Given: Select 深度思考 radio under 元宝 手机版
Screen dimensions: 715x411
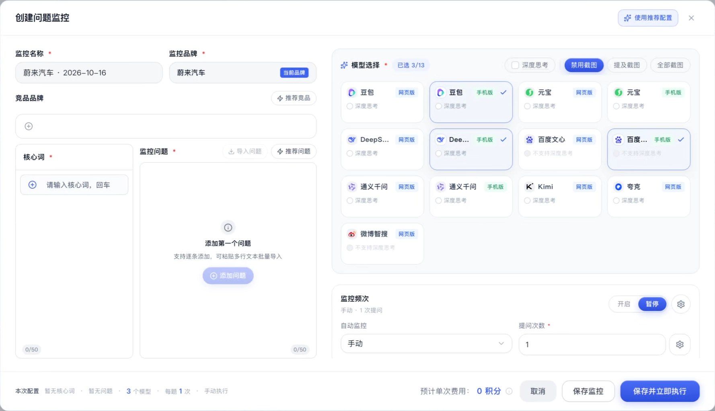Looking at the screenshot, I should [616, 106].
